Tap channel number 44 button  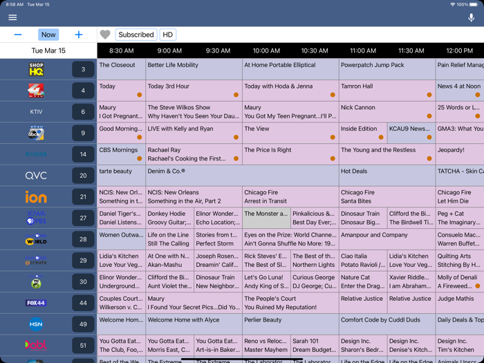tap(83, 303)
